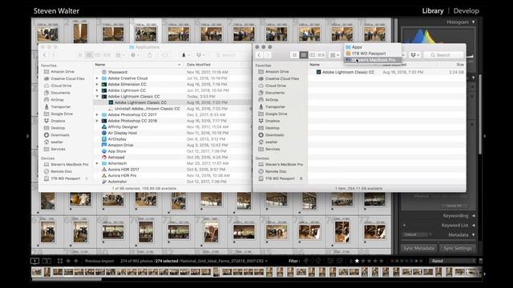Select Aurora HDR 2017 in back Finder list
513x288 pixels.
tap(123, 170)
